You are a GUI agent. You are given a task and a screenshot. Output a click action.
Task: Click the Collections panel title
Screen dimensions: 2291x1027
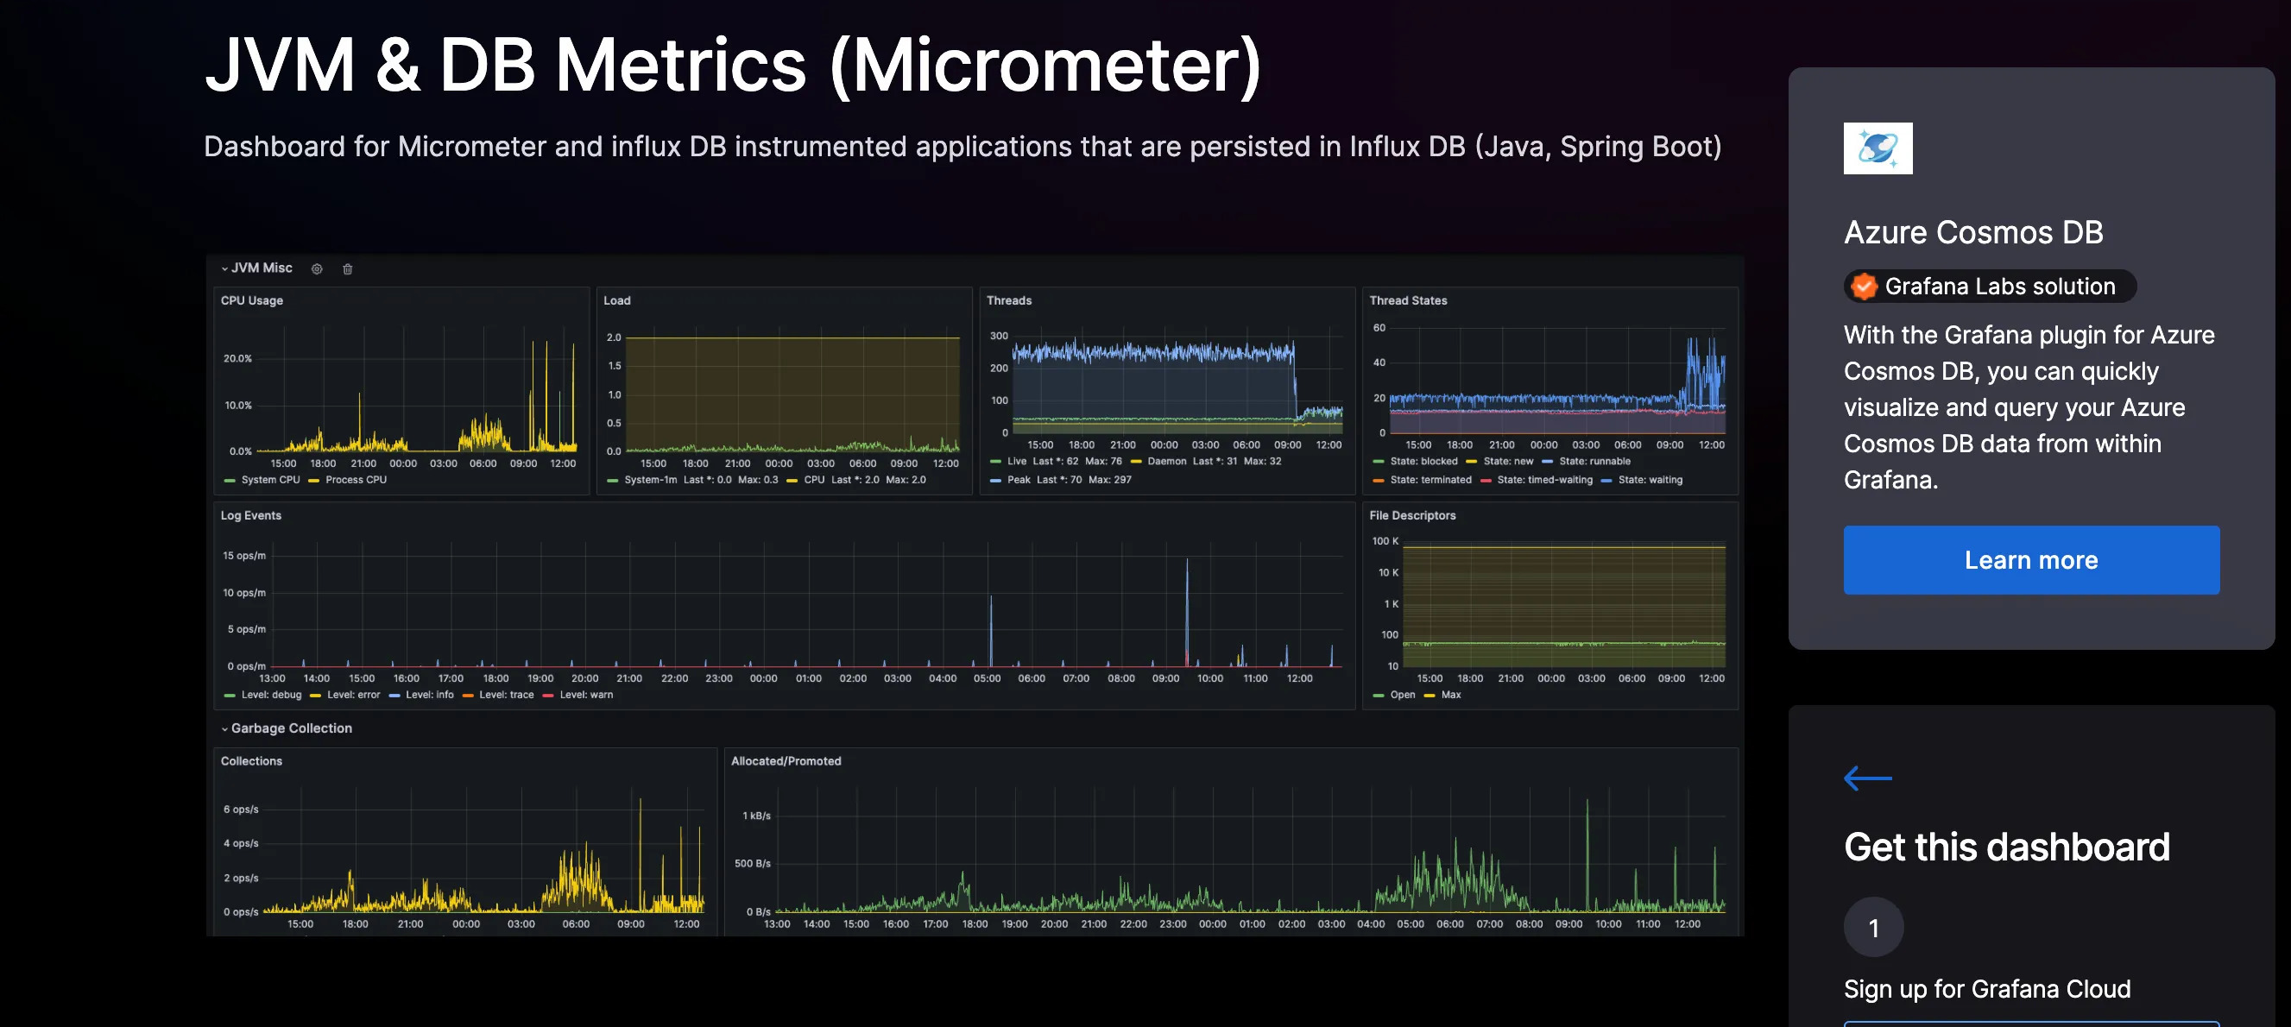(x=251, y=761)
